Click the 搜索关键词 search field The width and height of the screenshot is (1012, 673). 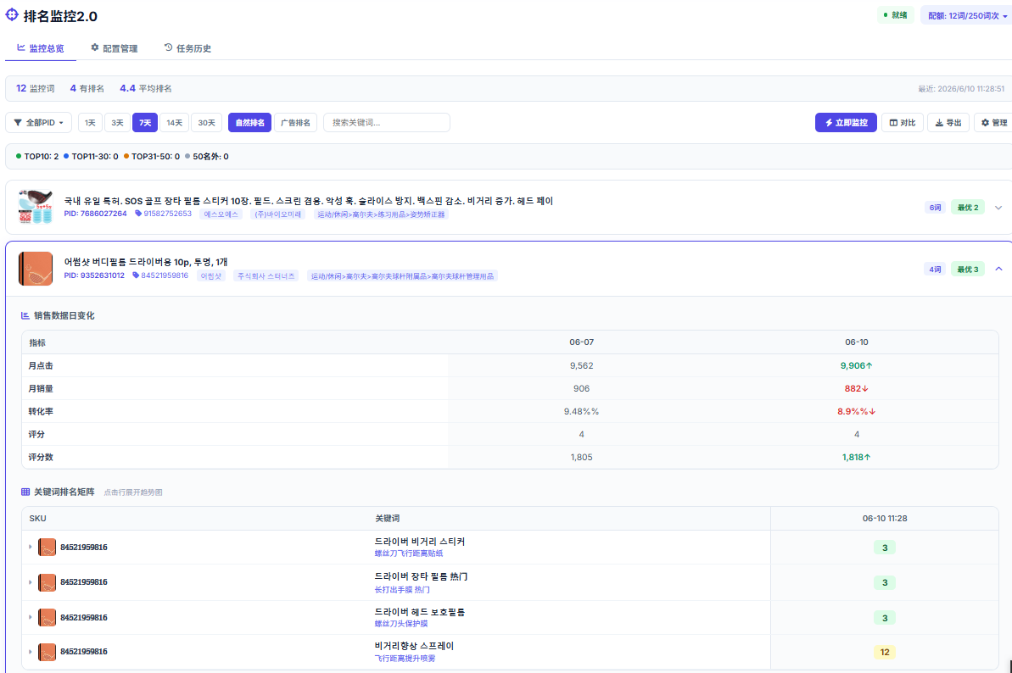click(x=387, y=123)
